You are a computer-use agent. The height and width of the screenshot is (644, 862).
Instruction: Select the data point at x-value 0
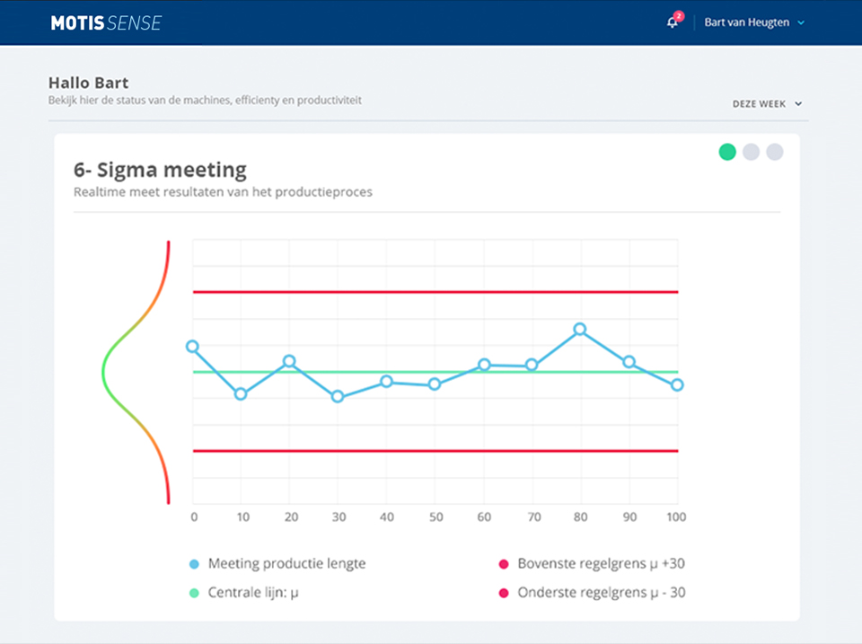coord(192,347)
